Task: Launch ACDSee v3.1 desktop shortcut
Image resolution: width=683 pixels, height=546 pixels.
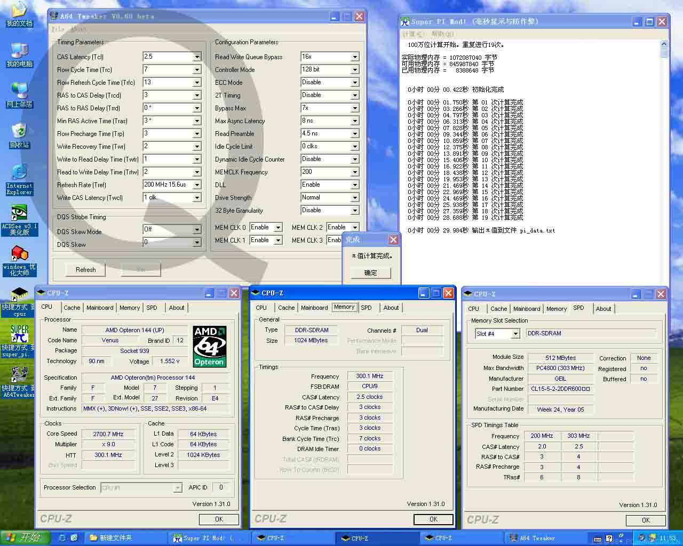Action: point(19,220)
